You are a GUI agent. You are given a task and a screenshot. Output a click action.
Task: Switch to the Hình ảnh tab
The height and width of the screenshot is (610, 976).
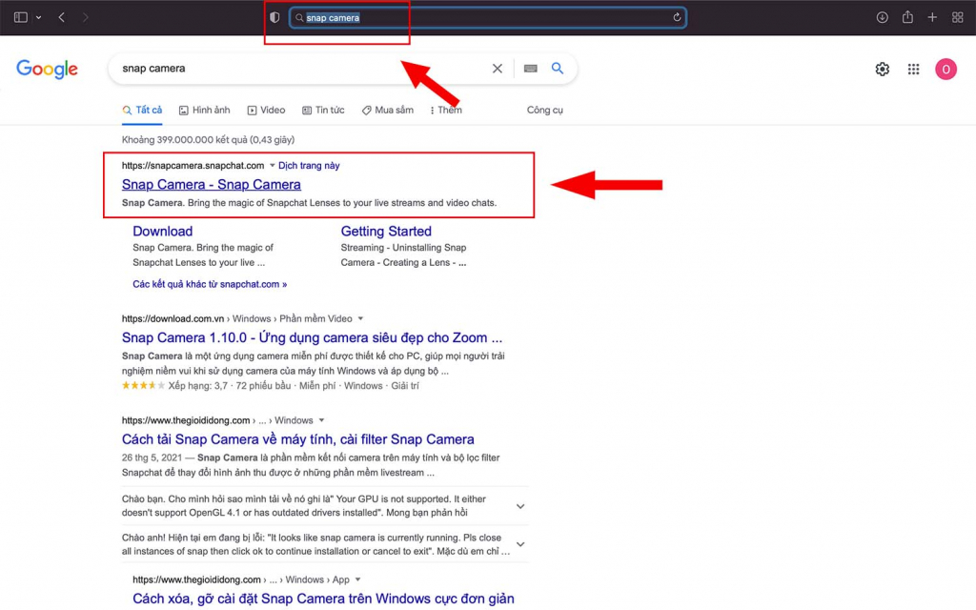pos(204,111)
